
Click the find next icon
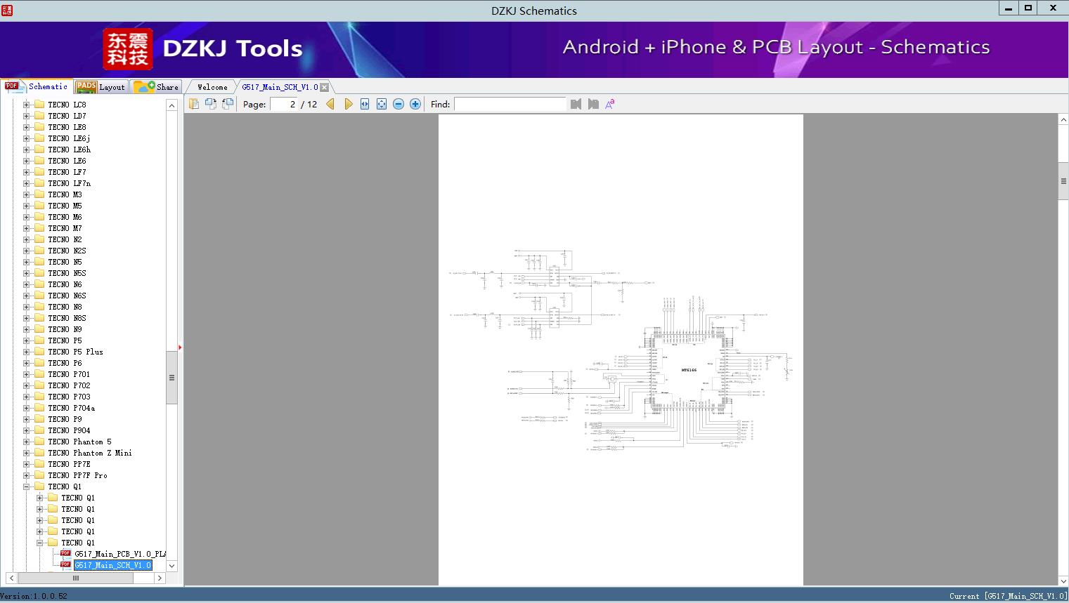pos(593,104)
